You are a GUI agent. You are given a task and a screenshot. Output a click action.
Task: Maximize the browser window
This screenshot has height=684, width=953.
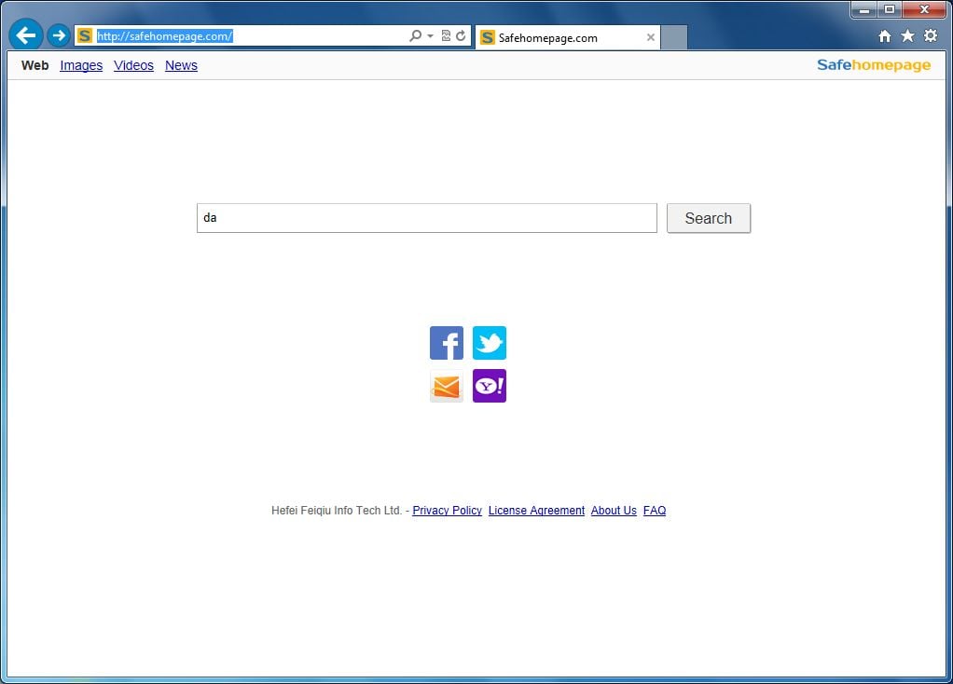tap(890, 9)
